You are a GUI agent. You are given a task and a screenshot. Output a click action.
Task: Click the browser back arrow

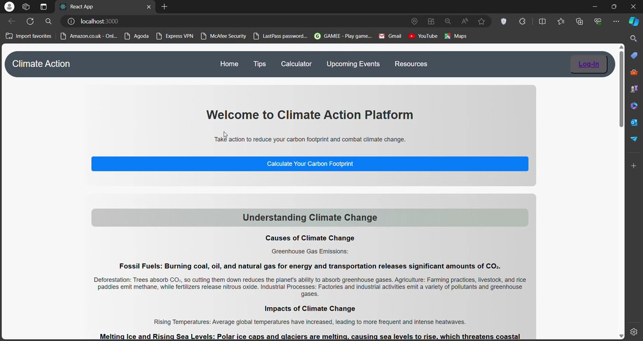(x=11, y=21)
